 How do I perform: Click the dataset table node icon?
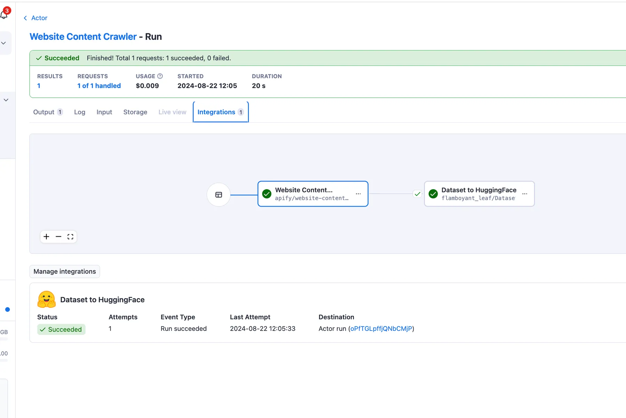219,195
